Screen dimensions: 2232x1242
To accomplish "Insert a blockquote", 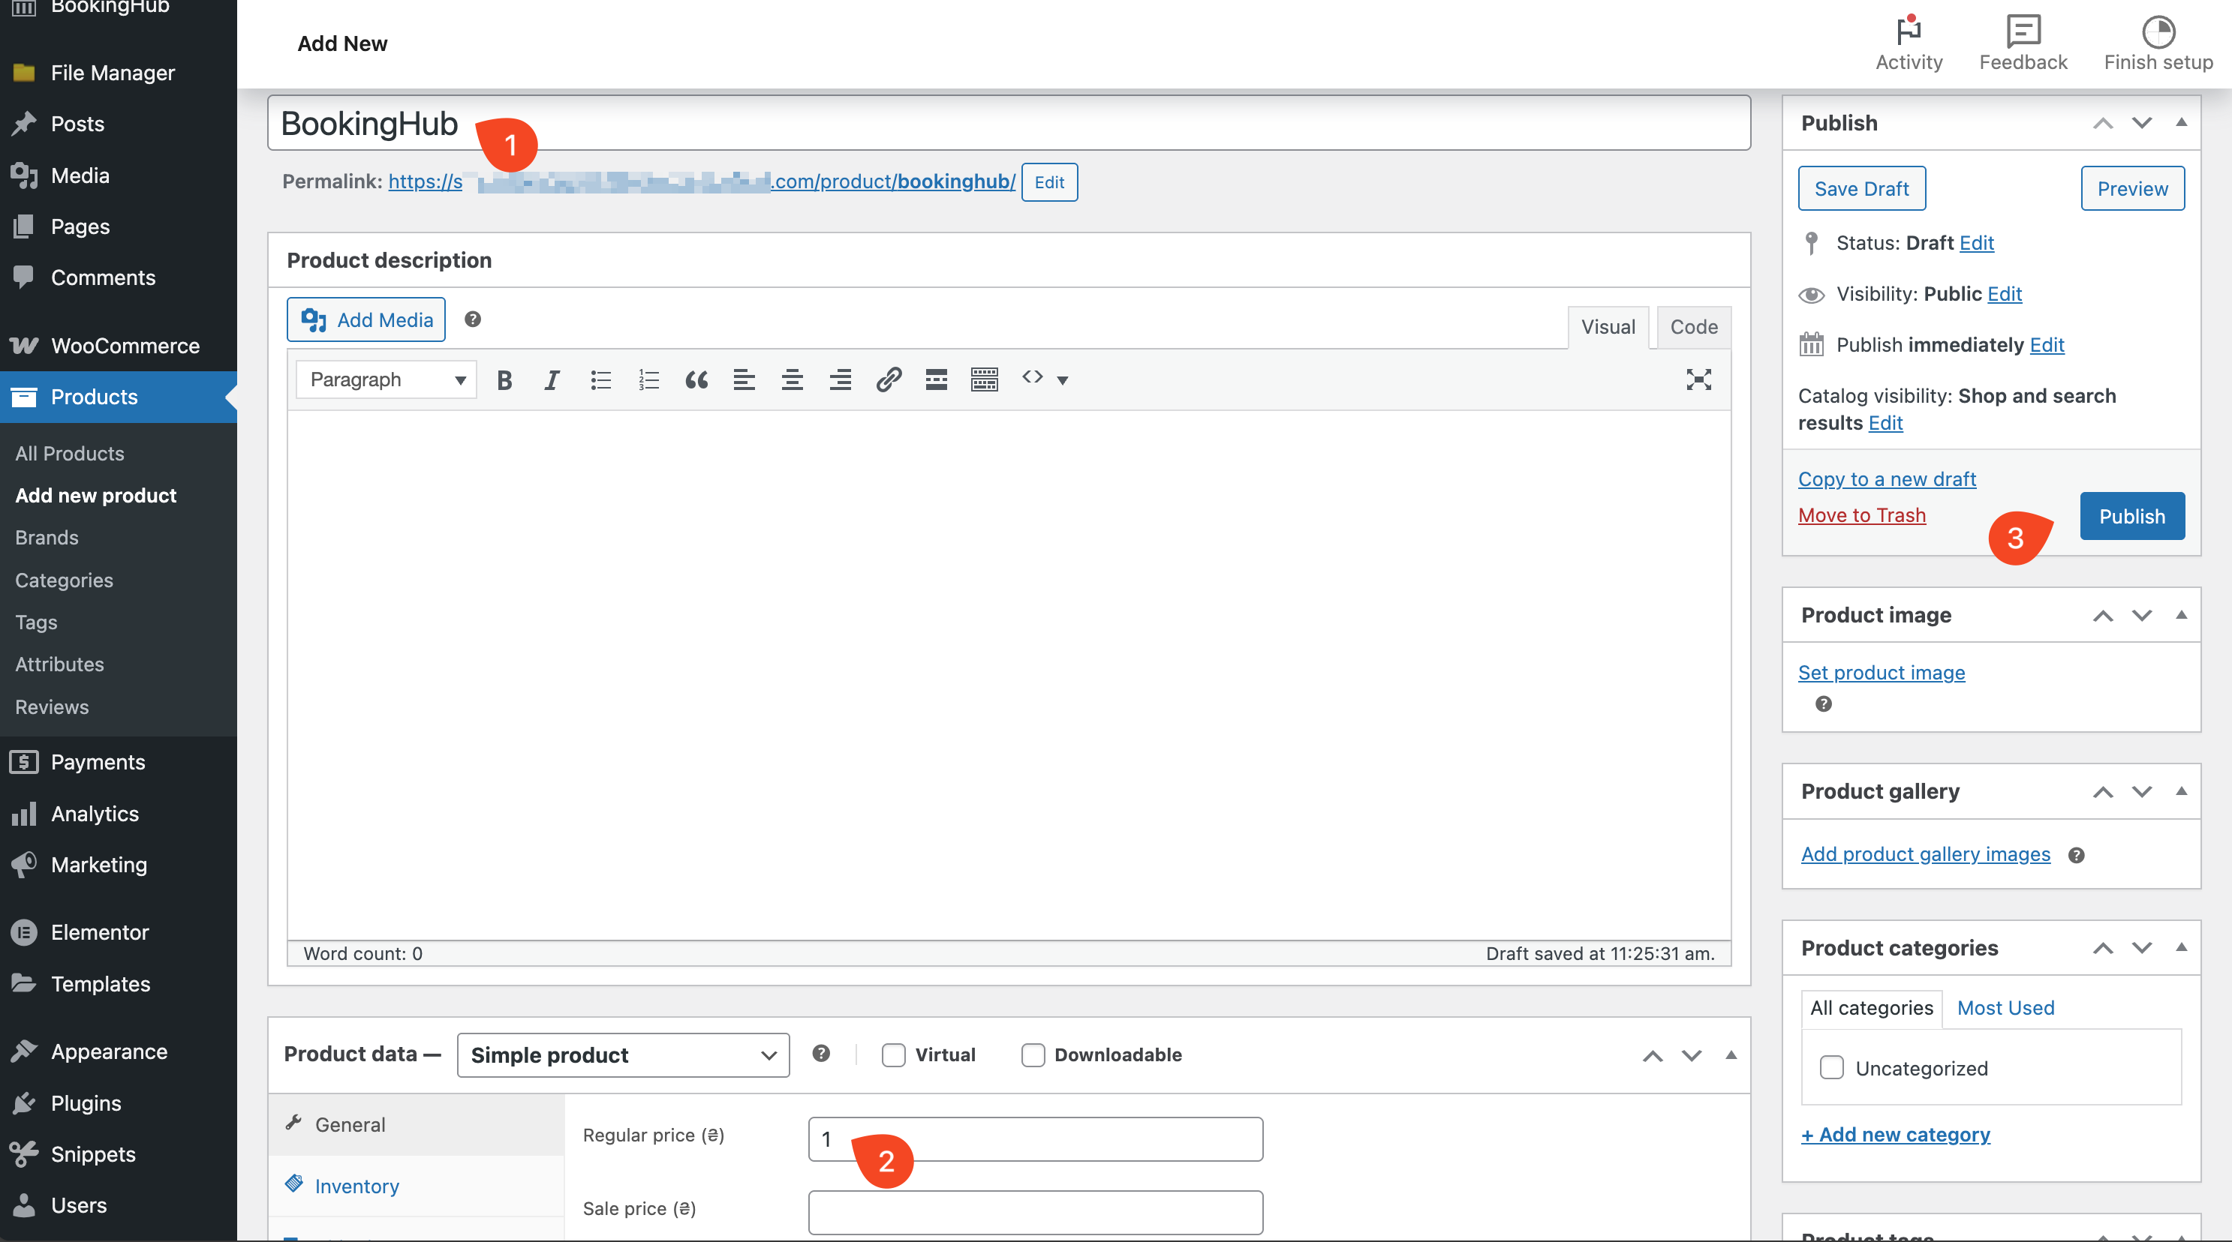I will coord(696,379).
